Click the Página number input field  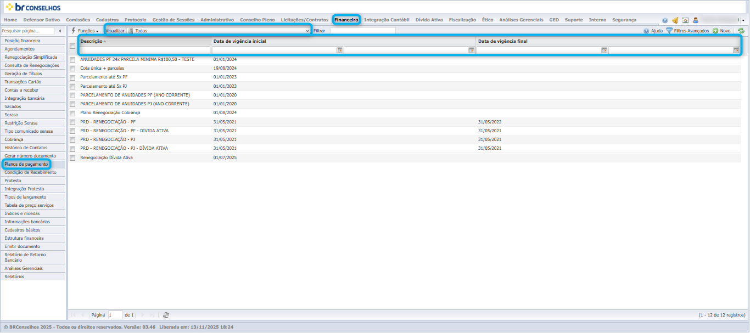click(x=115, y=315)
